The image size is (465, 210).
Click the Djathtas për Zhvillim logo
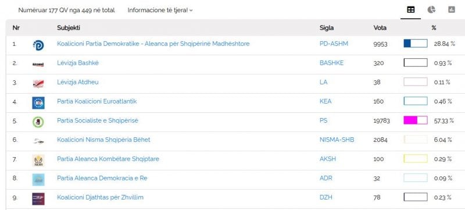pyautogui.click(x=38, y=199)
